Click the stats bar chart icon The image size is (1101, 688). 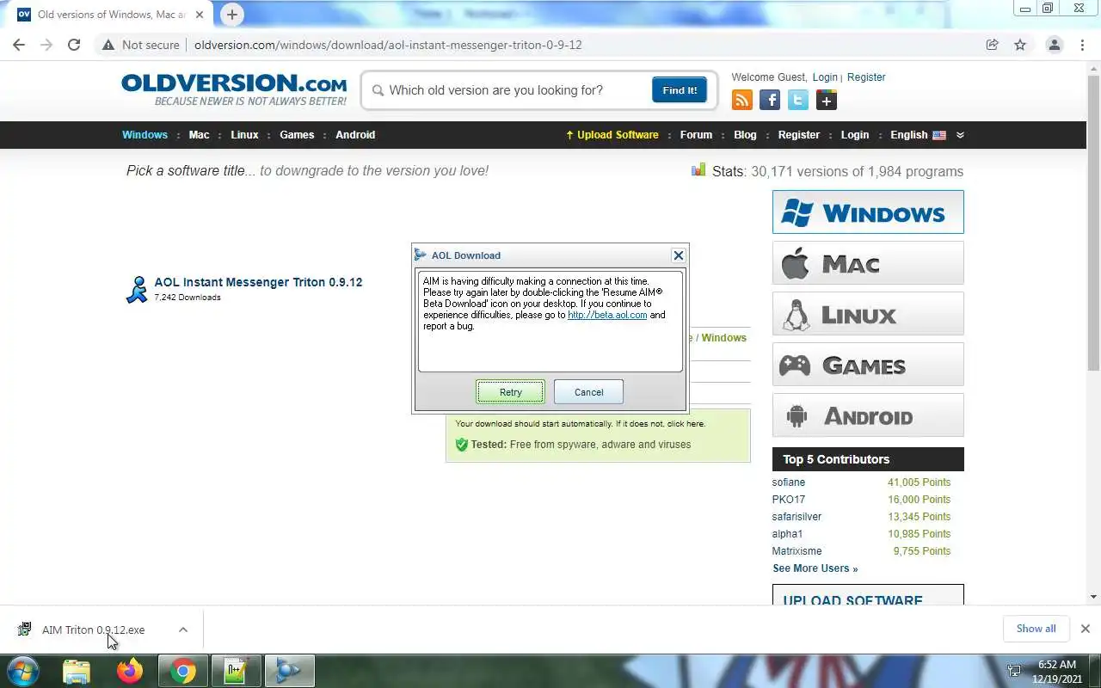[698, 170]
